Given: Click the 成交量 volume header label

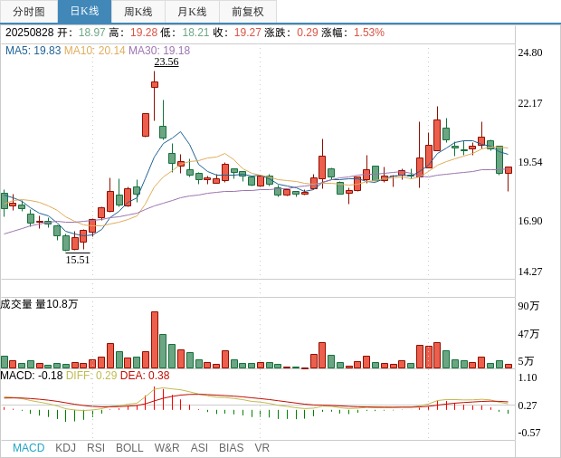Looking at the screenshot, I should pos(39,304).
